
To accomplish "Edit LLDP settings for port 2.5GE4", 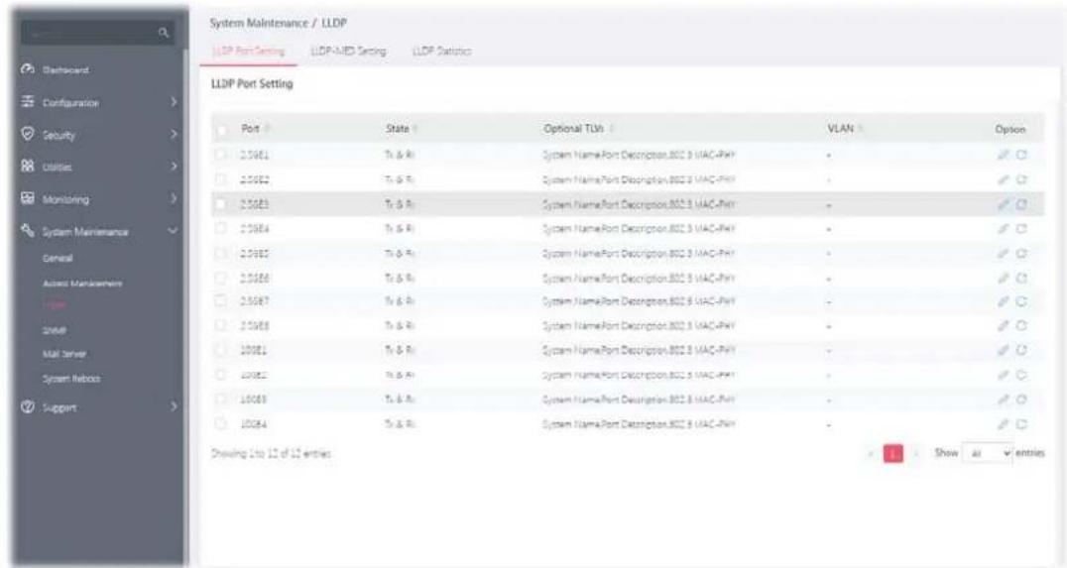I will click(x=1003, y=229).
